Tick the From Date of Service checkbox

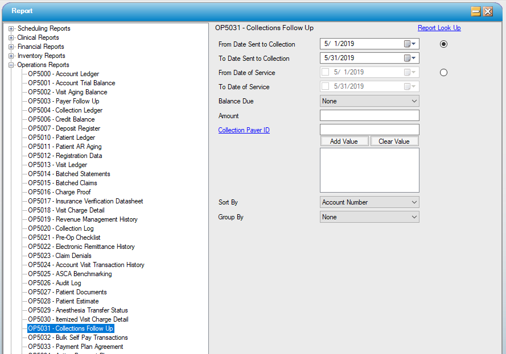click(326, 72)
